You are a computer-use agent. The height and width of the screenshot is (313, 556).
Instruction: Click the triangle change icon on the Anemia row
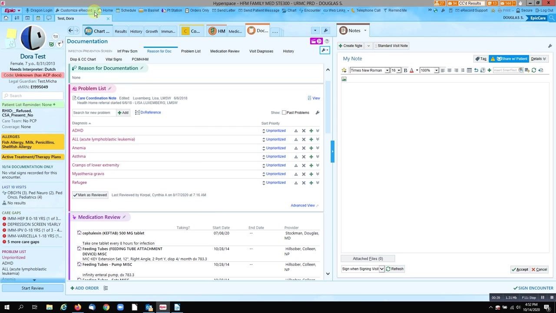[296, 148]
